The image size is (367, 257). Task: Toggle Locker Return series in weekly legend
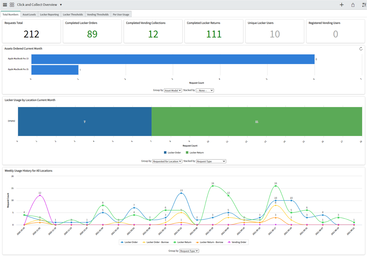point(182,242)
